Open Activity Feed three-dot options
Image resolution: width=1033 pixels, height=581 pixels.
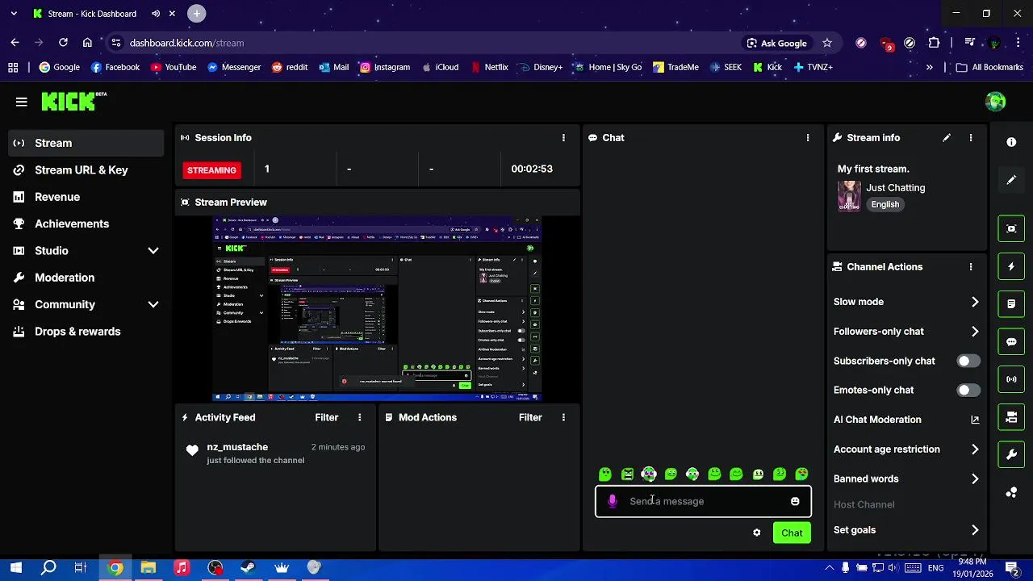(360, 417)
